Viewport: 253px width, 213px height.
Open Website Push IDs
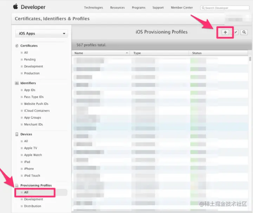(x=36, y=104)
